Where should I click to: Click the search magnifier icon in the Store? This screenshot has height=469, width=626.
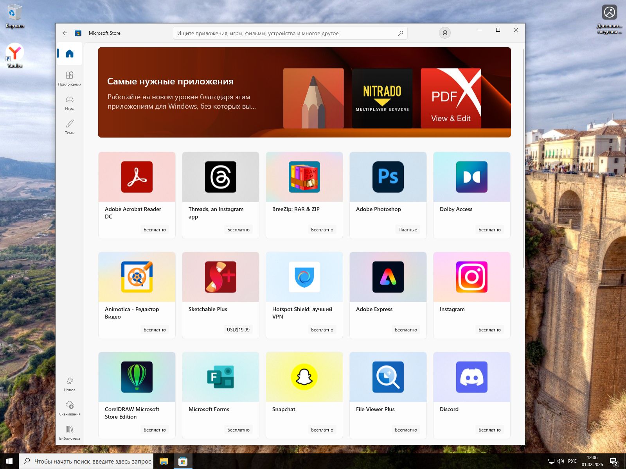[400, 33]
